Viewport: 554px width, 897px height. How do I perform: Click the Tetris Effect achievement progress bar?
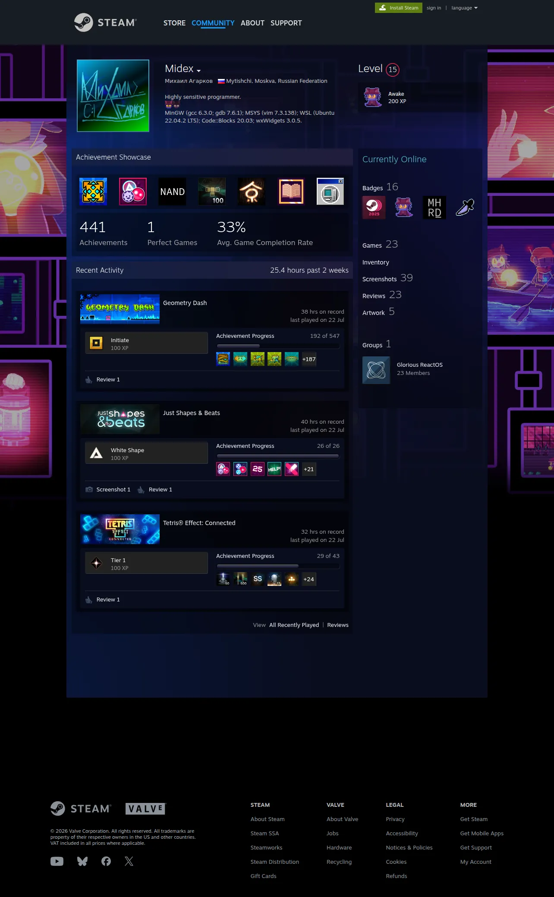pos(278,566)
